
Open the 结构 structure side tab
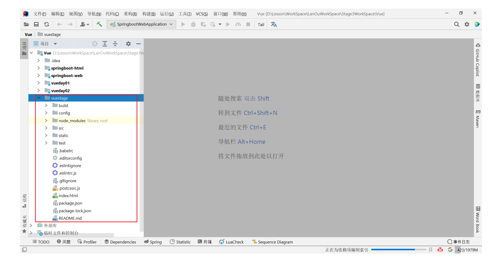25,201
